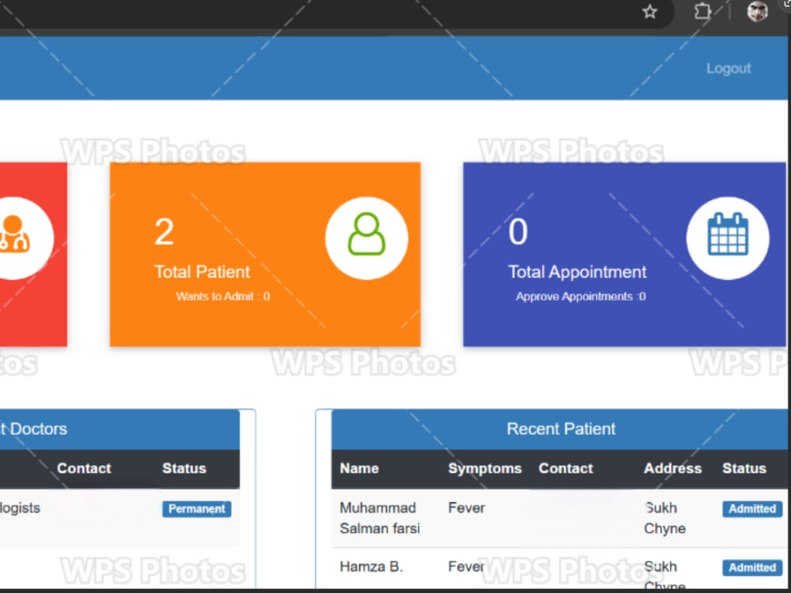Click the patient count 2
Image resolution: width=791 pixels, height=593 pixels.
(x=164, y=232)
